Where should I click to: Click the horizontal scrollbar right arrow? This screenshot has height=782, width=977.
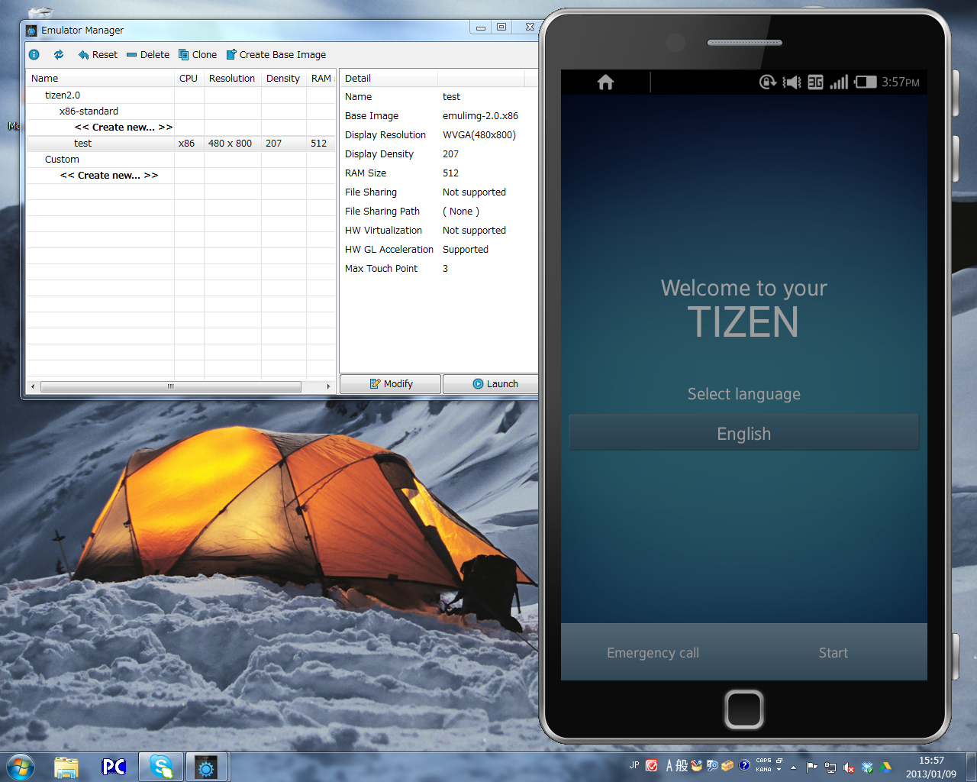(x=328, y=386)
